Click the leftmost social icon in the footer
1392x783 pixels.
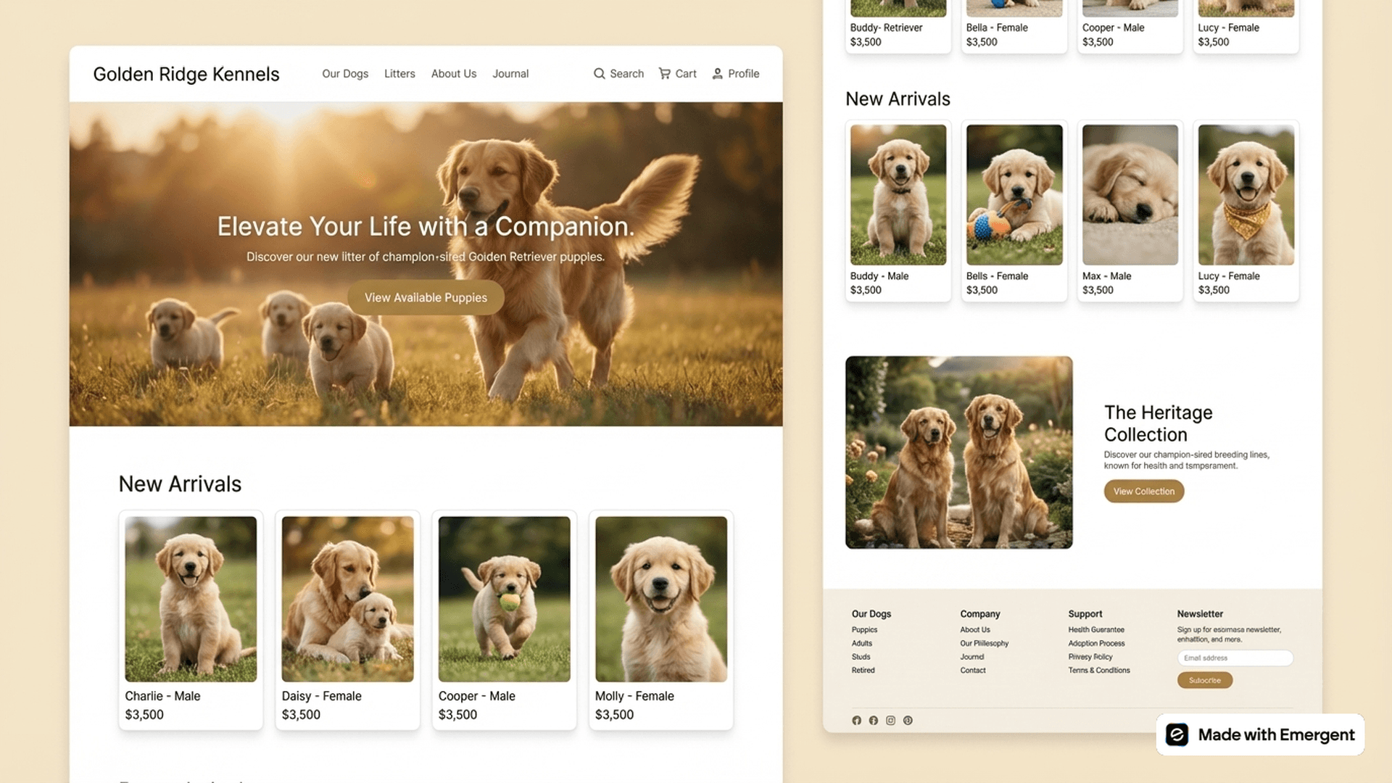coord(856,720)
